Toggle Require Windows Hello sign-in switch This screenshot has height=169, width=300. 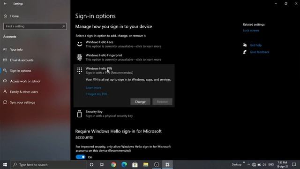pos(81,157)
